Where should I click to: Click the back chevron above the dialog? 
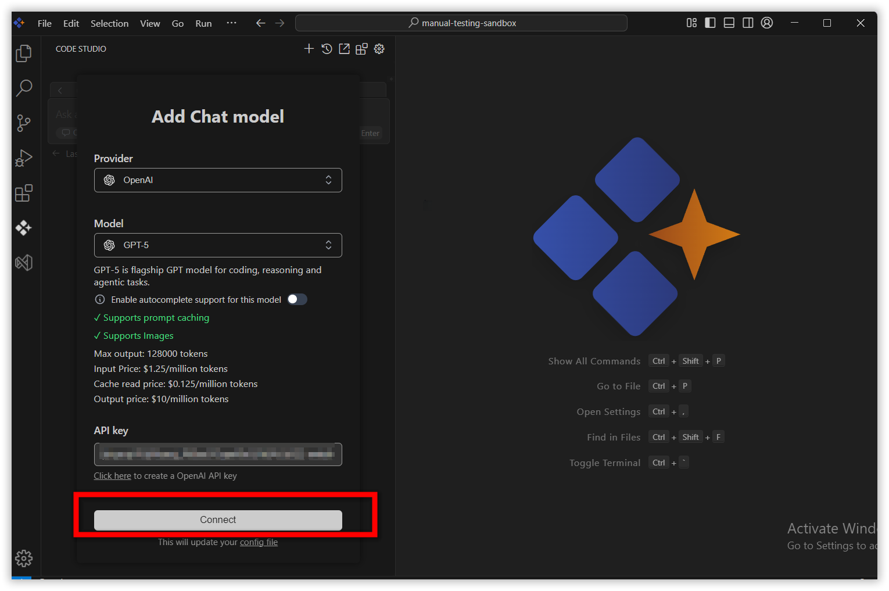click(61, 89)
